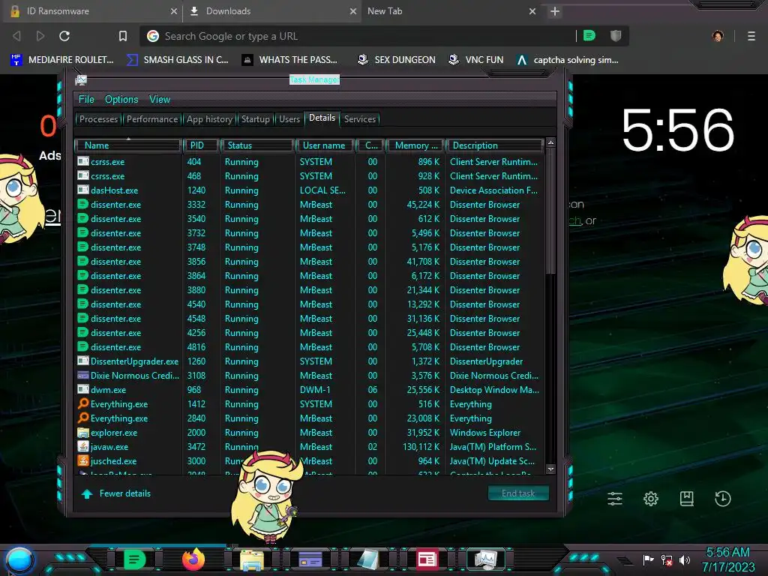Switch to the Startup tab

point(255,119)
